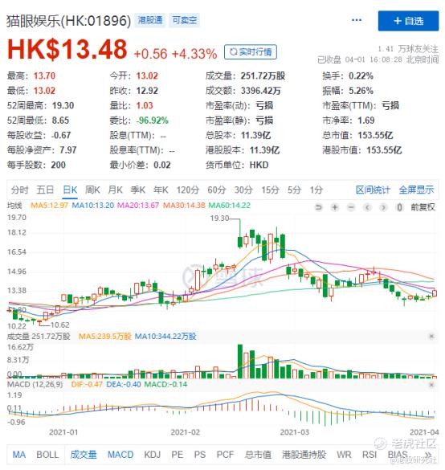Expand more indicators with double chevron

pyautogui.click(x=428, y=455)
